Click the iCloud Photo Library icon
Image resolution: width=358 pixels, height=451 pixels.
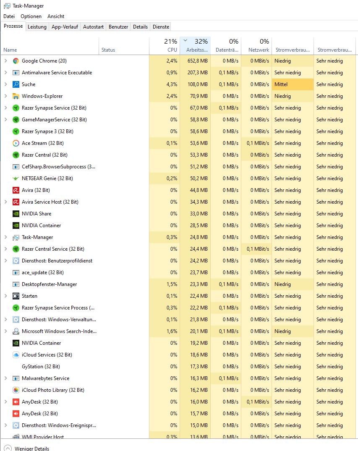click(x=16, y=390)
